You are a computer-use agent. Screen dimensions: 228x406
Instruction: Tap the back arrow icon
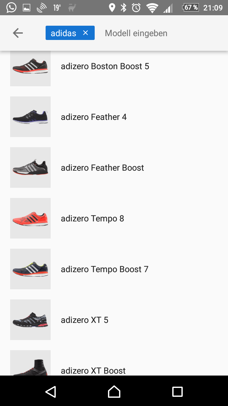(x=18, y=33)
